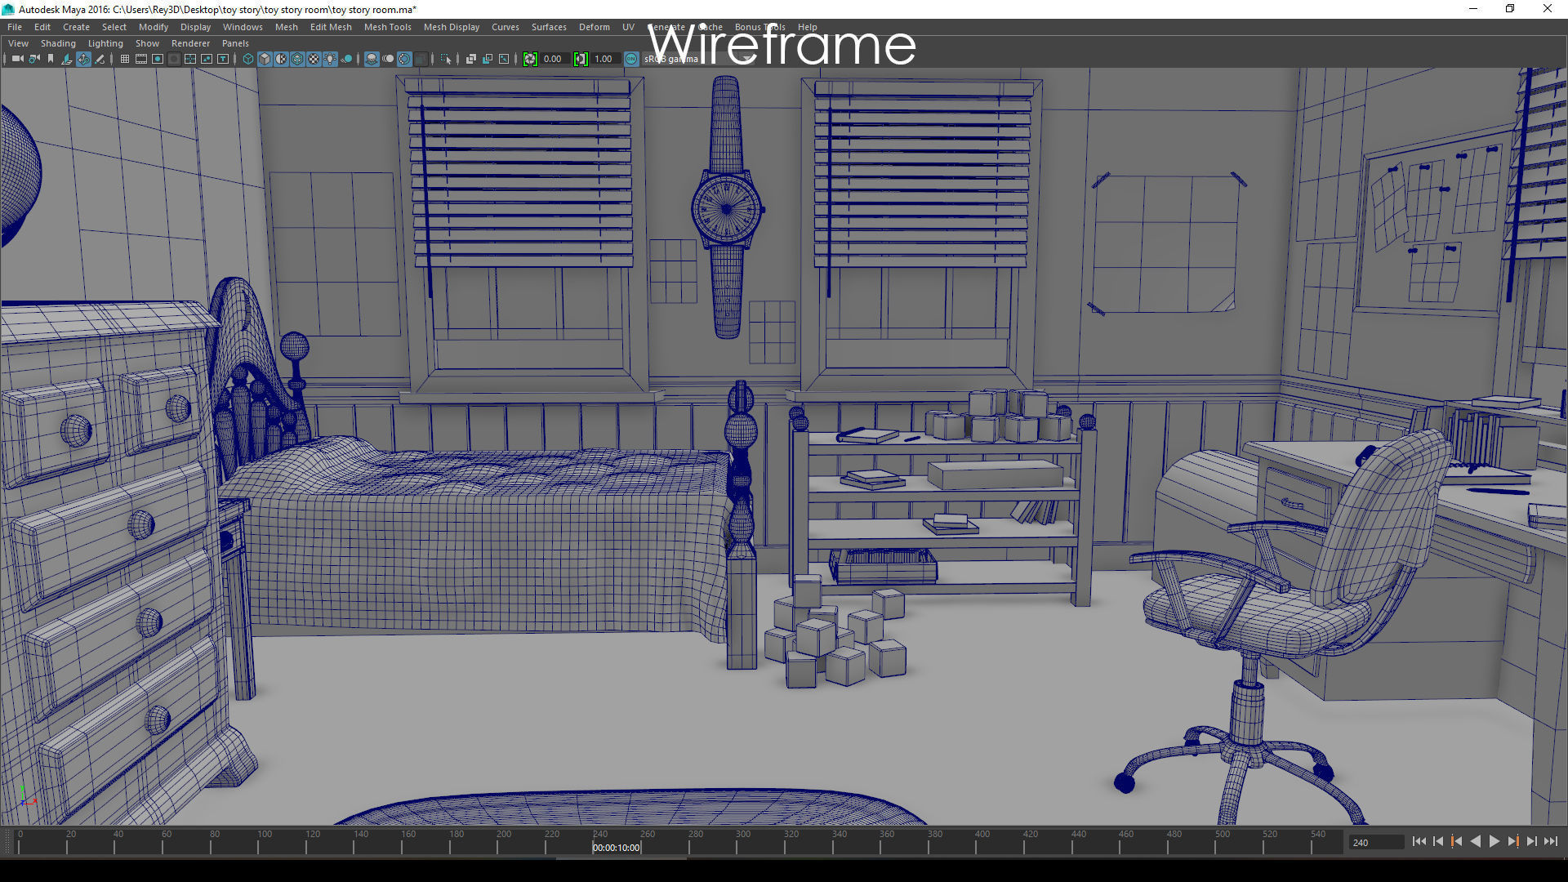Open the panel Lighting menu
This screenshot has height=882, width=1568.
pyautogui.click(x=105, y=43)
